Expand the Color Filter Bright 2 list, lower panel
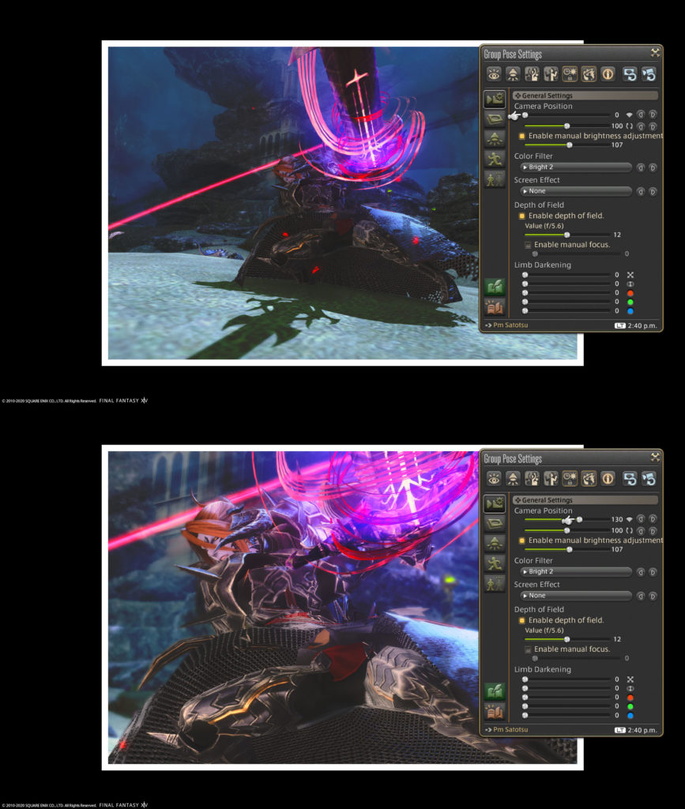 [x=576, y=572]
